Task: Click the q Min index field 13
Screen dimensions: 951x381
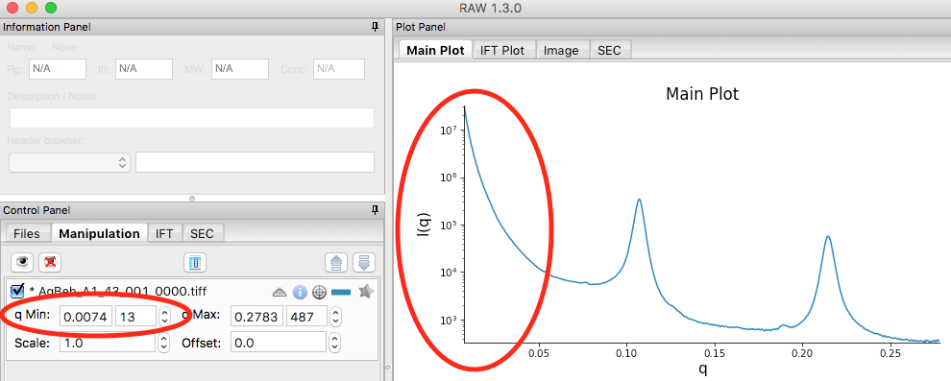Action: coord(136,316)
